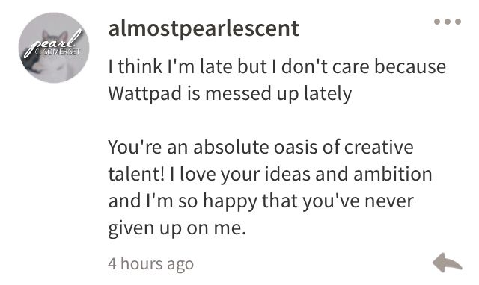Tap the 'so happy that you've never' line
Screen dimensions: 479x285
point(261,201)
